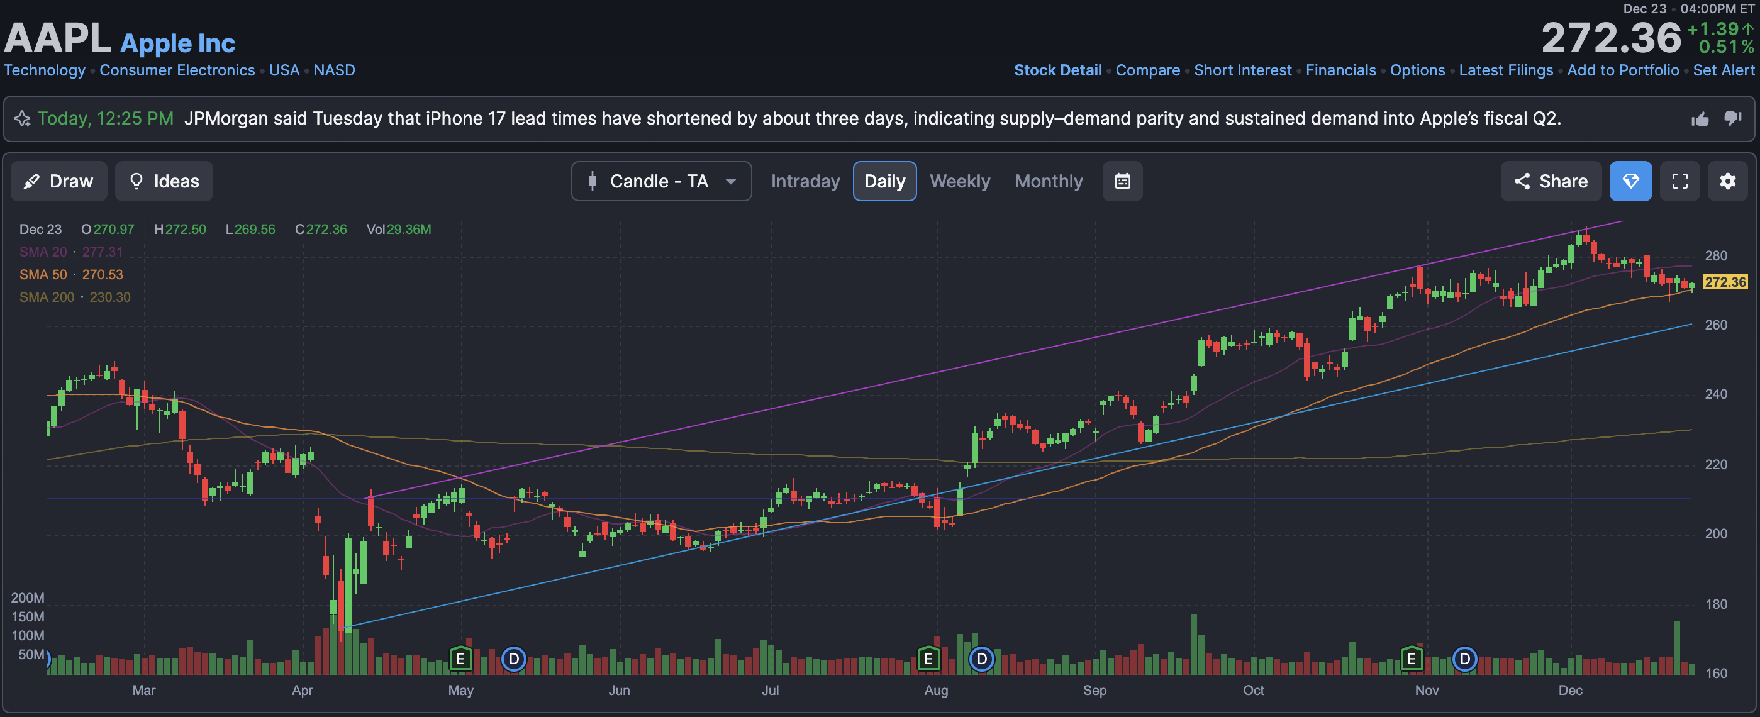Expand the Candle - TA chart type dropdown
The width and height of the screenshot is (1760, 717).
coord(660,181)
